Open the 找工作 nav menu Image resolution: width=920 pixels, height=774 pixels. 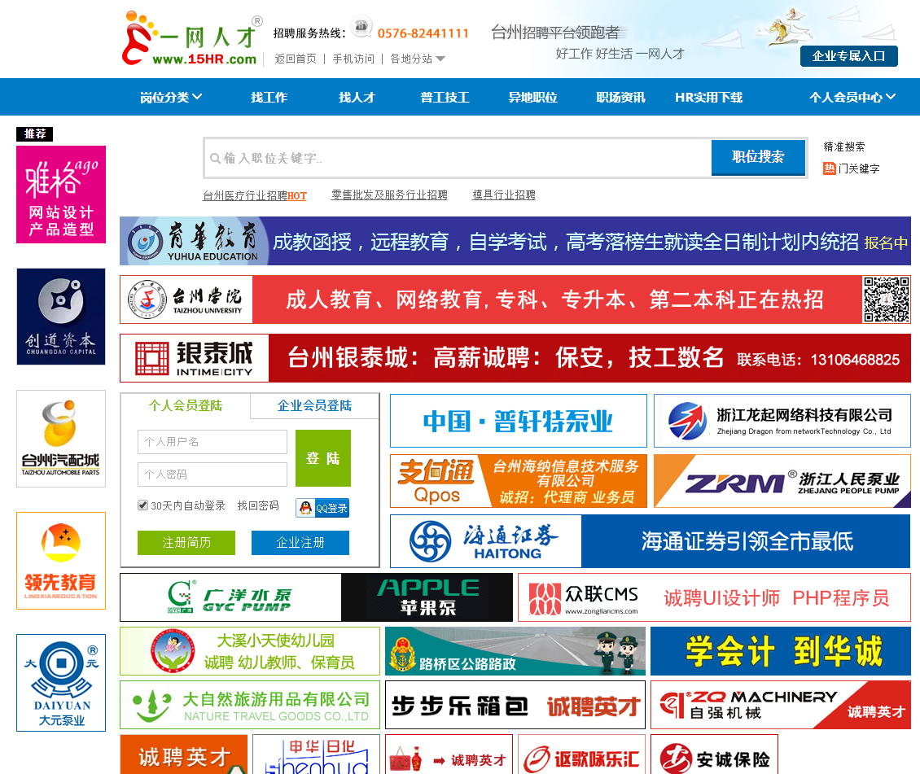[x=269, y=98]
